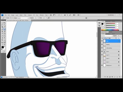Open brush Opacity slider arrow

pyautogui.click(x=38, y=18)
